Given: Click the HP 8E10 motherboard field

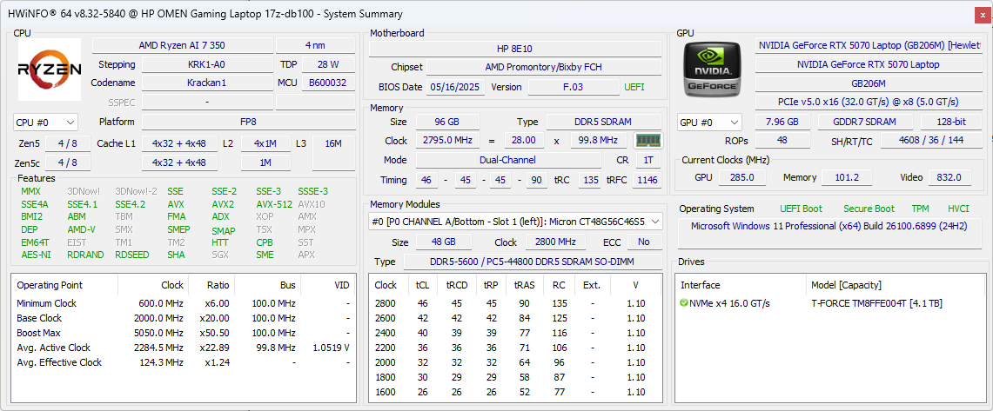Looking at the screenshot, I should [x=514, y=48].
